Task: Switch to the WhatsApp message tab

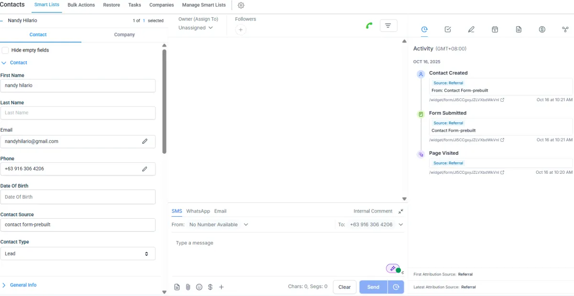Action: coord(198,211)
